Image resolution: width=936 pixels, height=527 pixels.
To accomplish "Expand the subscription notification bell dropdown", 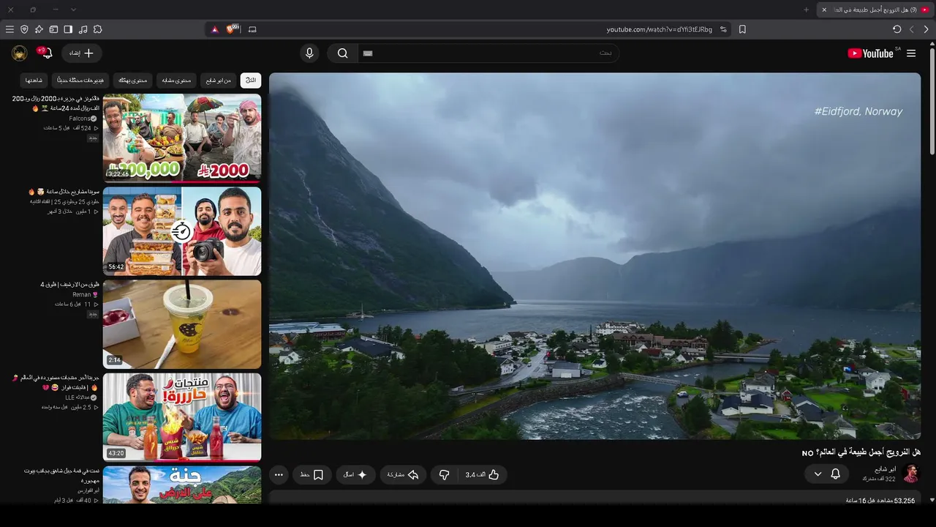I will tap(827, 474).
